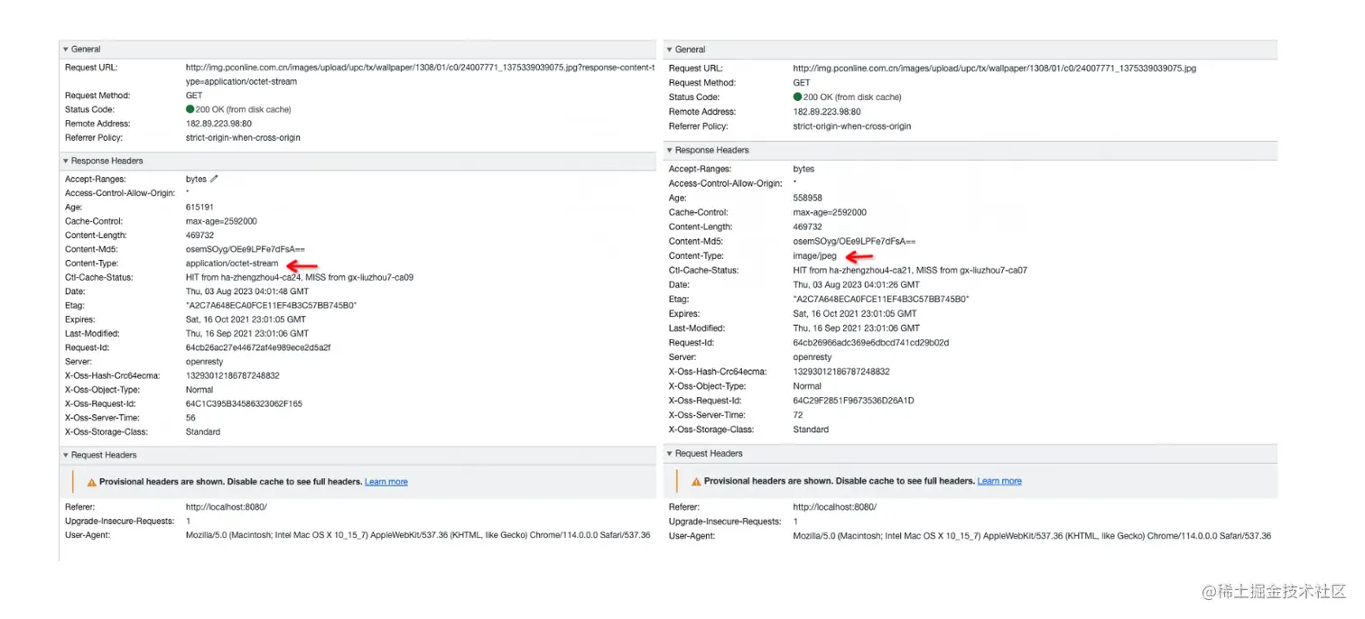Click the image/jpeg Content-Type value
Screen dimensions: 1365x619
click(x=814, y=256)
